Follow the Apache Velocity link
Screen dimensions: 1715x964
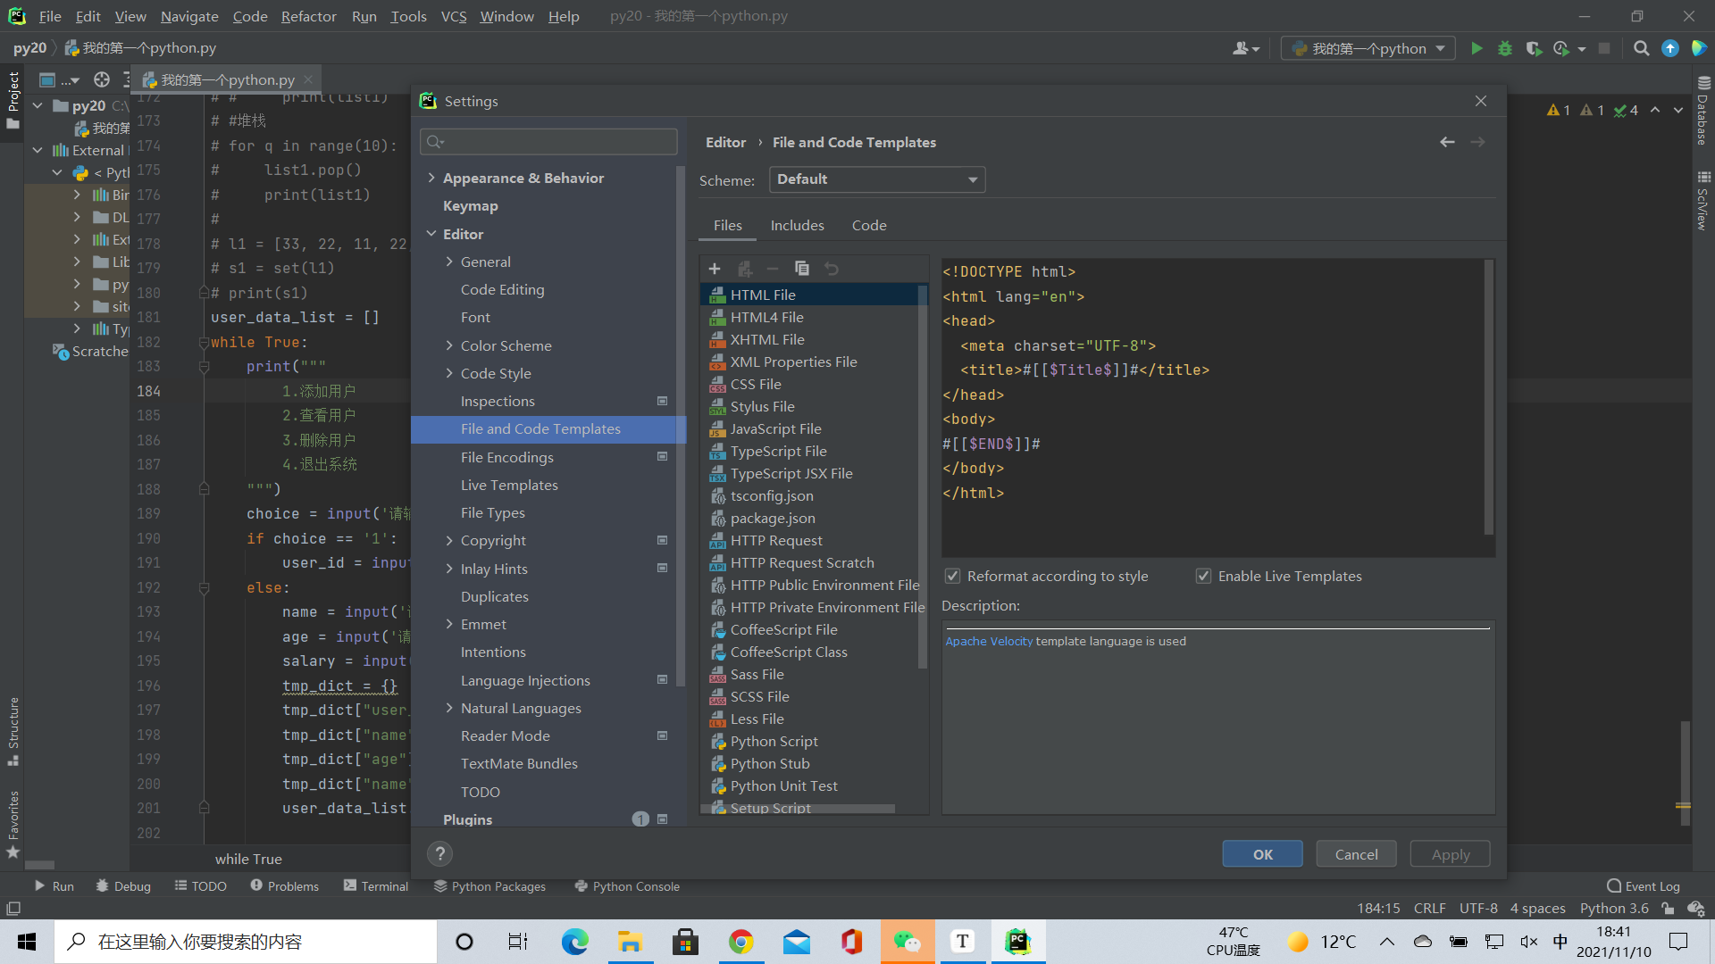point(989,641)
